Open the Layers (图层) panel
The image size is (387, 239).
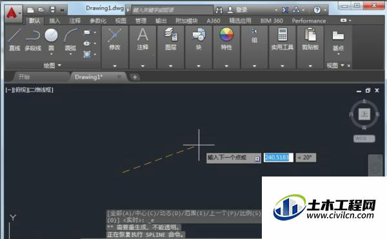click(x=171, y=39)
